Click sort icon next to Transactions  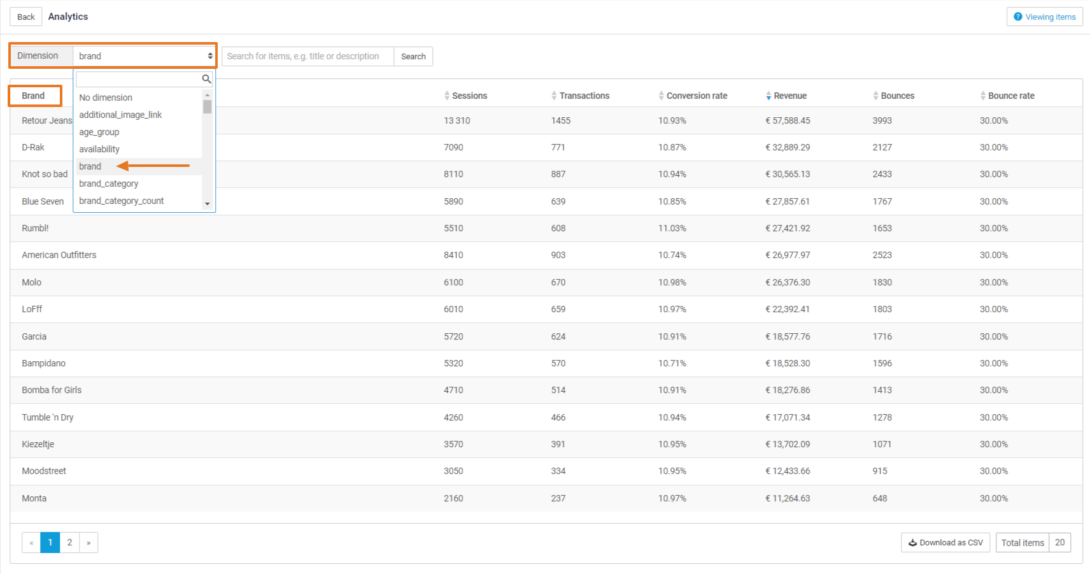pyautogui.click(x=554, y=96)
